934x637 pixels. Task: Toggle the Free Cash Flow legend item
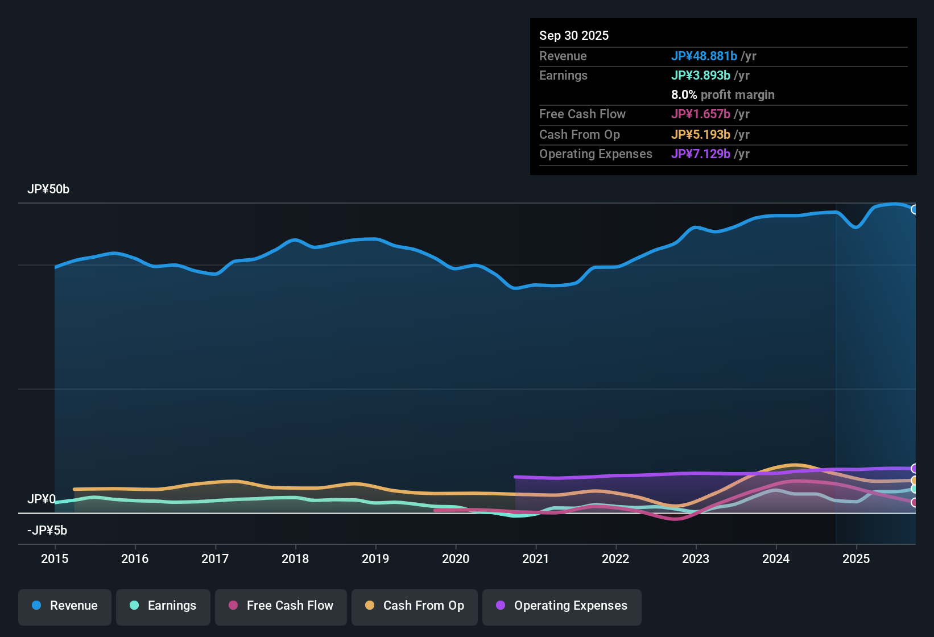(x=280, y=606)
